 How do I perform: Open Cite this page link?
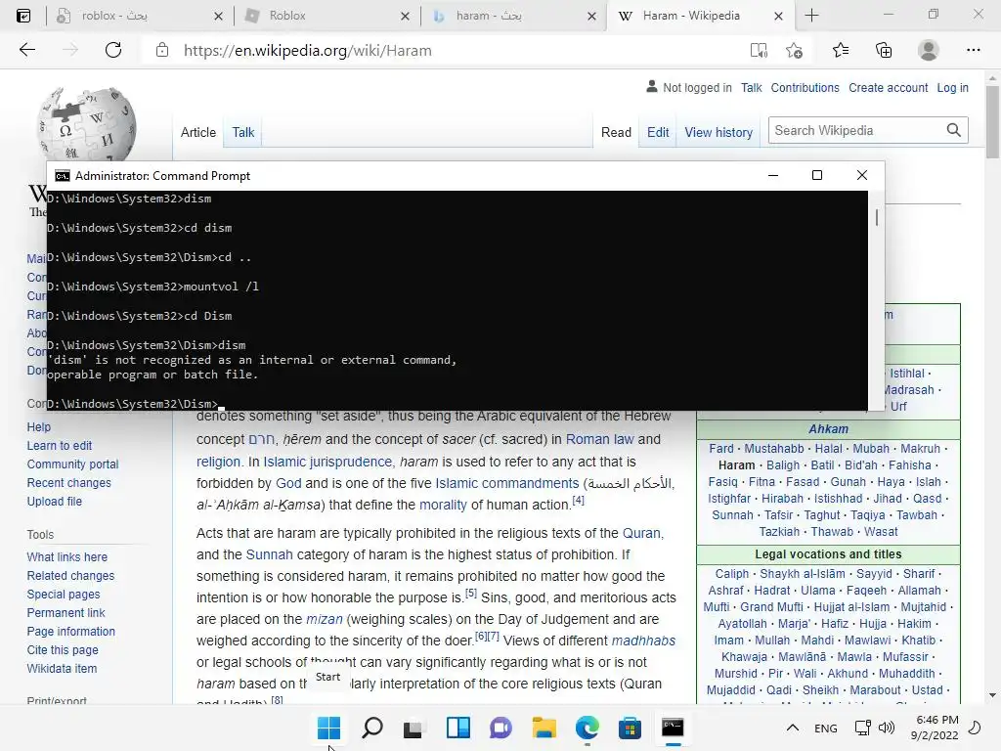[x=63, y=650]
